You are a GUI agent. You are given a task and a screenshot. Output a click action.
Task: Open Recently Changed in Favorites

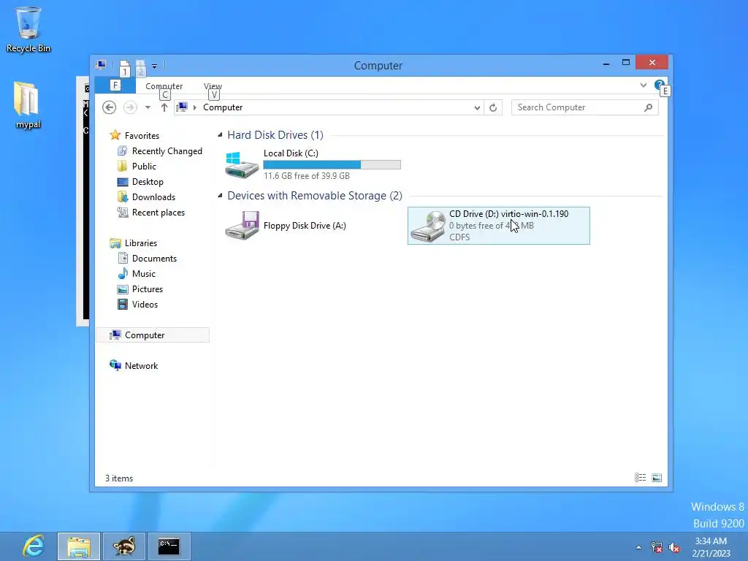tap(167, 150)
